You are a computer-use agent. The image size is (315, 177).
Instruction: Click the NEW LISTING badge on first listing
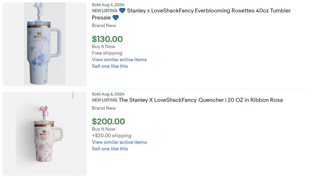coord(104,10)
